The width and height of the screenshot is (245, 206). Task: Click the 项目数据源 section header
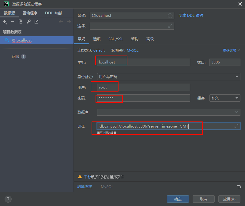(x=12, y=32)
